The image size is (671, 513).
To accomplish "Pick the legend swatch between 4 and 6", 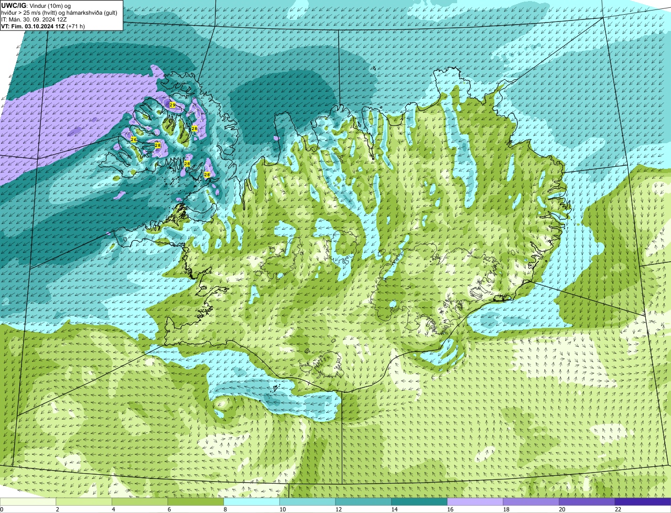I will [139, 501].
